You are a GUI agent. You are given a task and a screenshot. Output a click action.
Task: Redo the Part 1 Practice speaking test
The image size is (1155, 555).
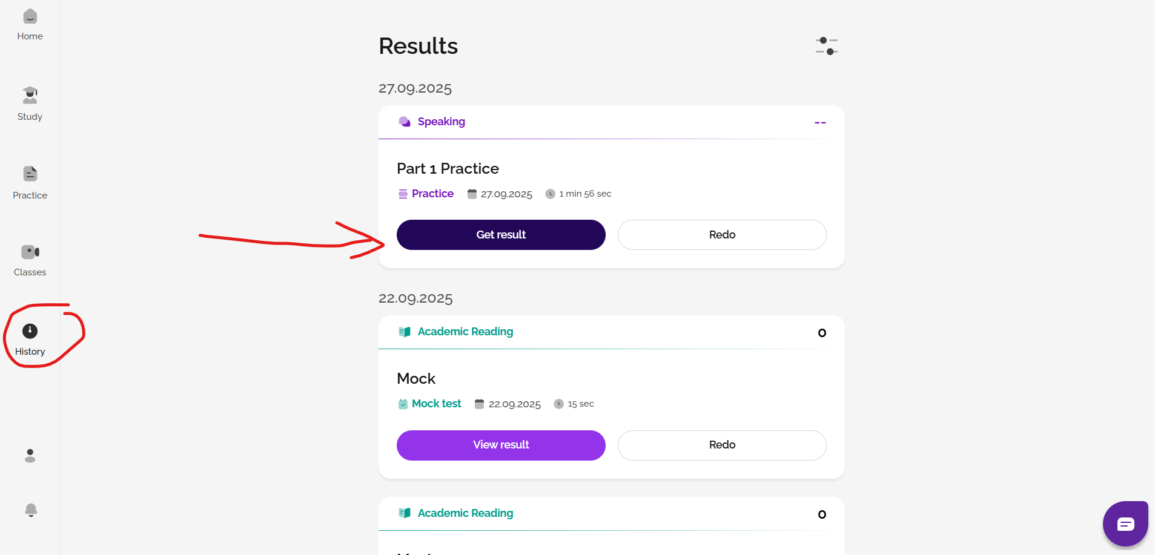pos(722,235)
